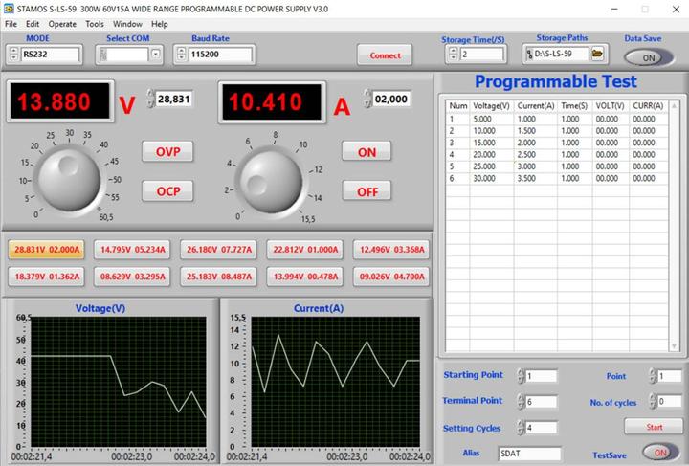Click the Baud Rate field 115200
This screenshot has width=689, height=466.
[220, 55]
